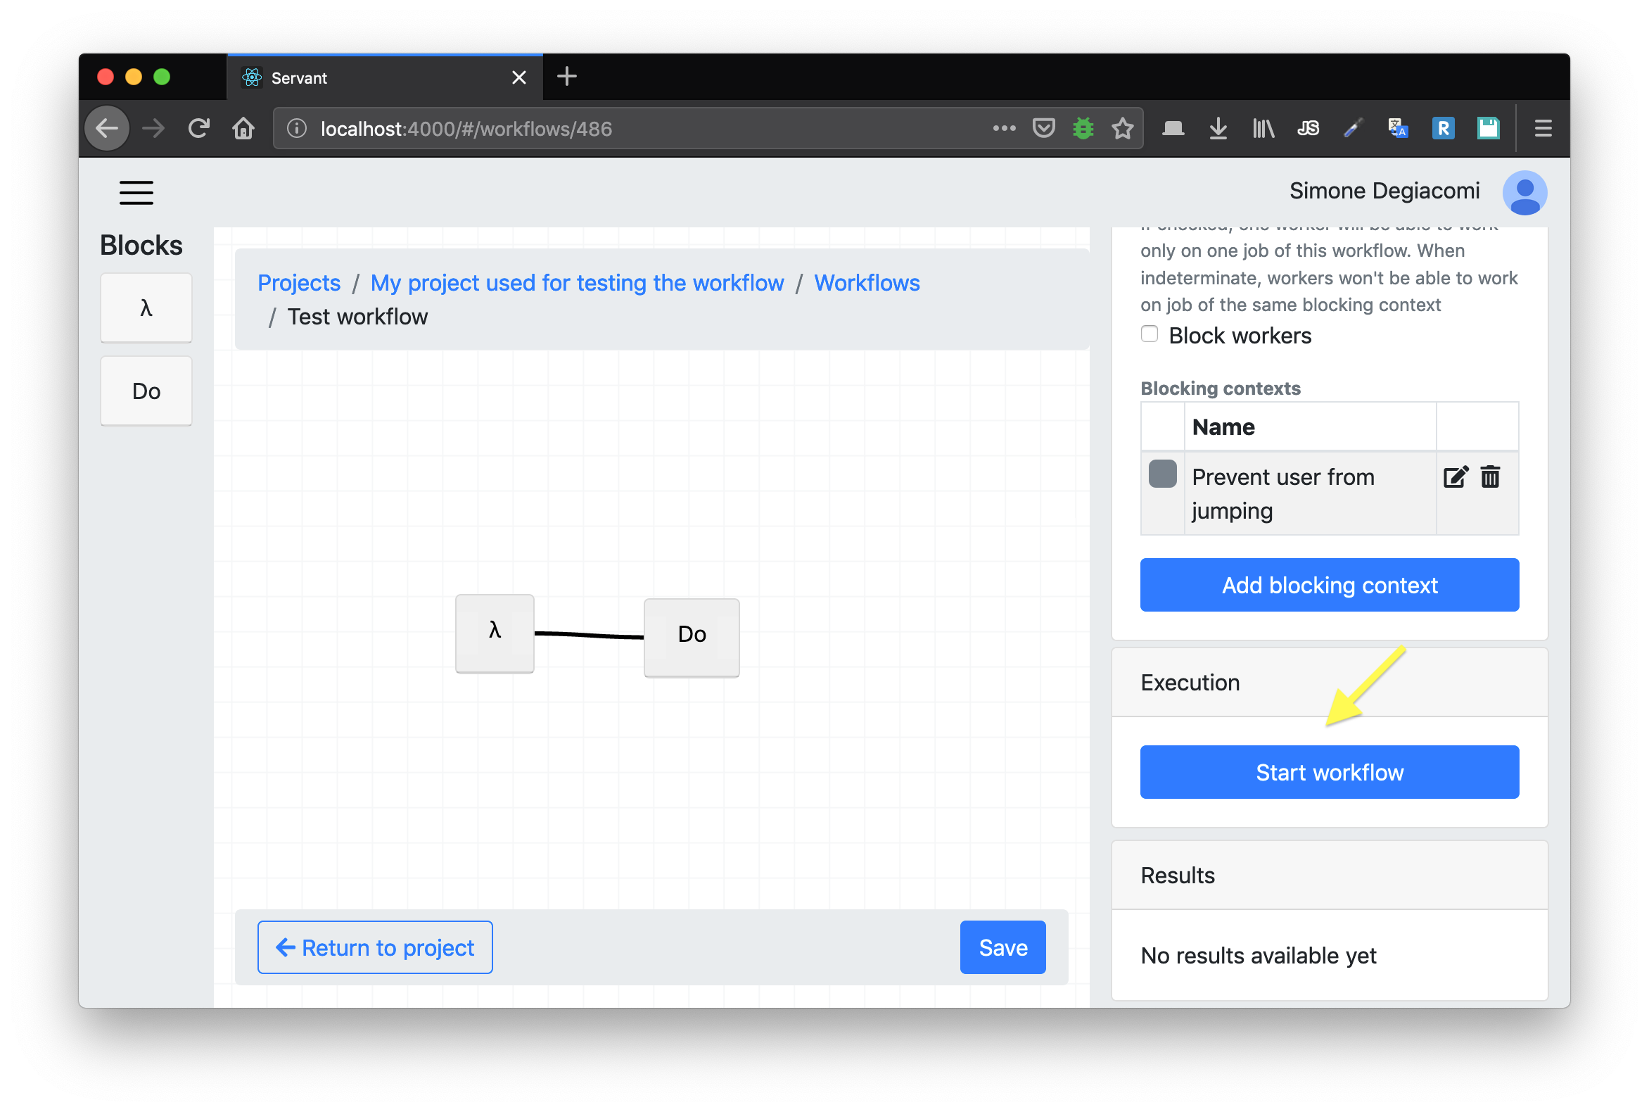Open the Firefox library icon
The width and height of the screenshot is (1649, 1112).
tap(1263, 128)
